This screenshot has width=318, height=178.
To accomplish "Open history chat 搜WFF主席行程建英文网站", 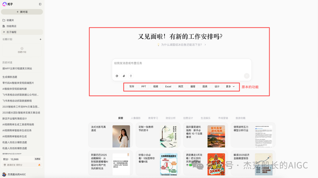I will pyautogui.click(x=17, y=69).
